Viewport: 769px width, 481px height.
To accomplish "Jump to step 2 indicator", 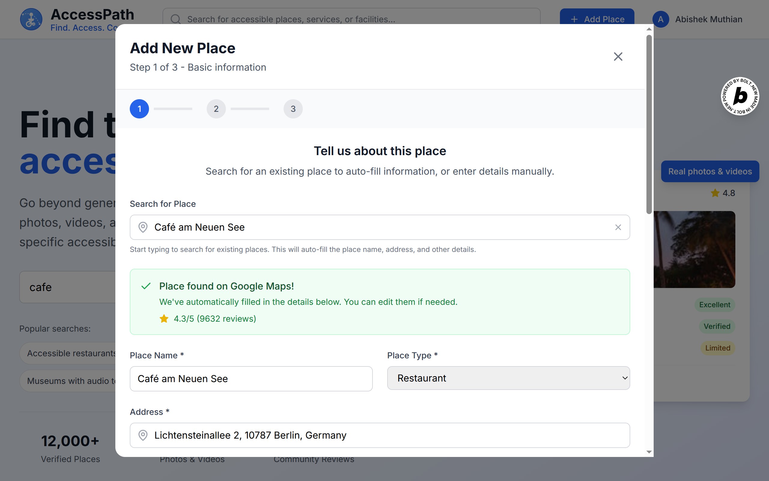I will pos(216,109).
